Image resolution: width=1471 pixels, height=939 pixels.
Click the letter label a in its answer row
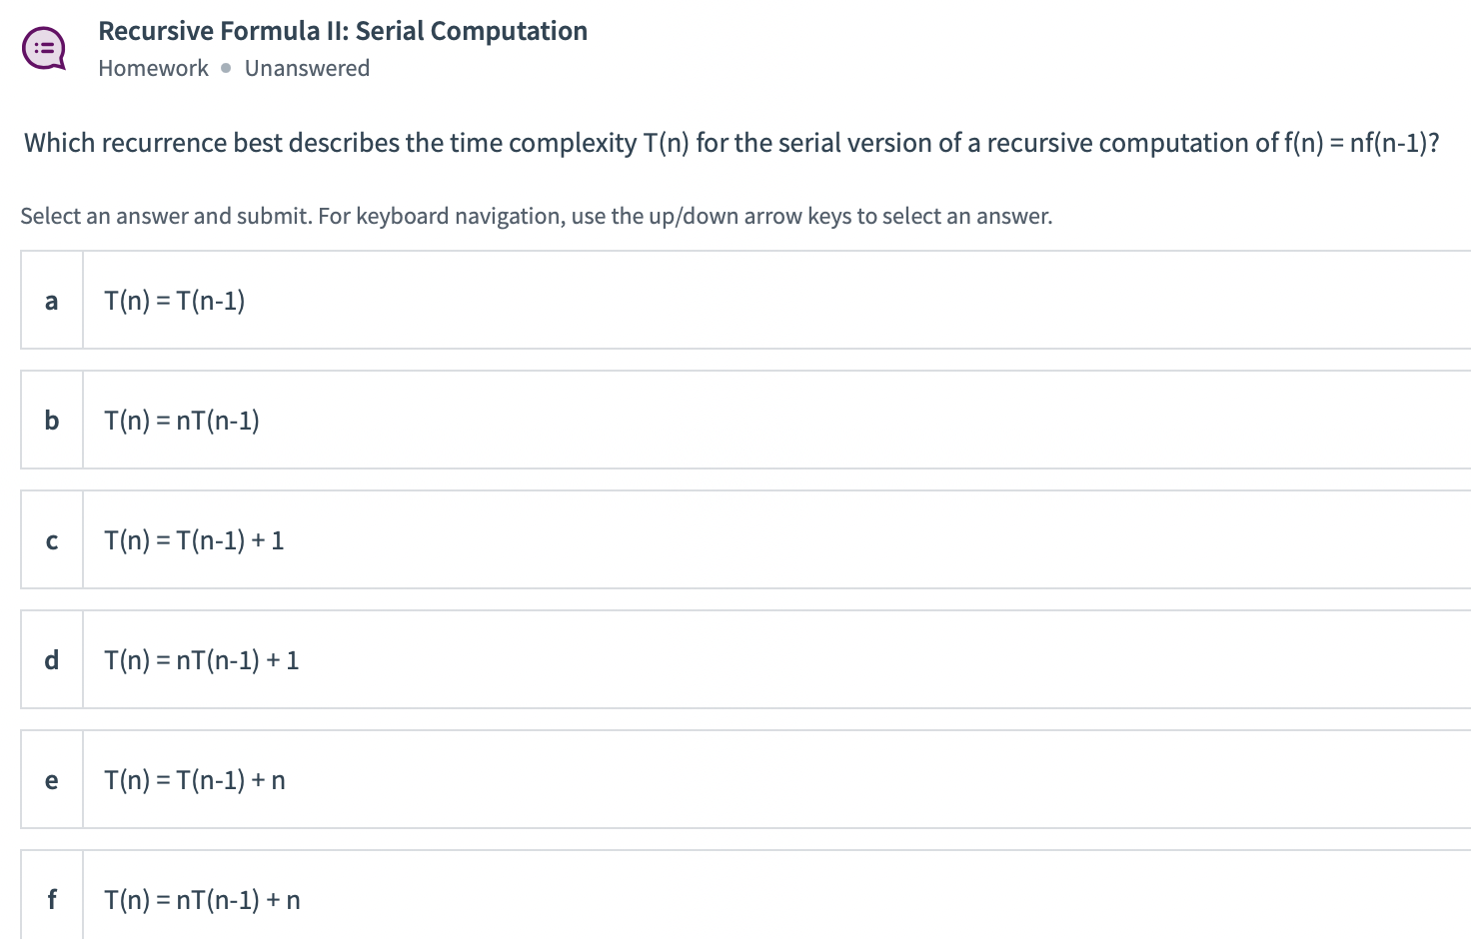[51, 301]
